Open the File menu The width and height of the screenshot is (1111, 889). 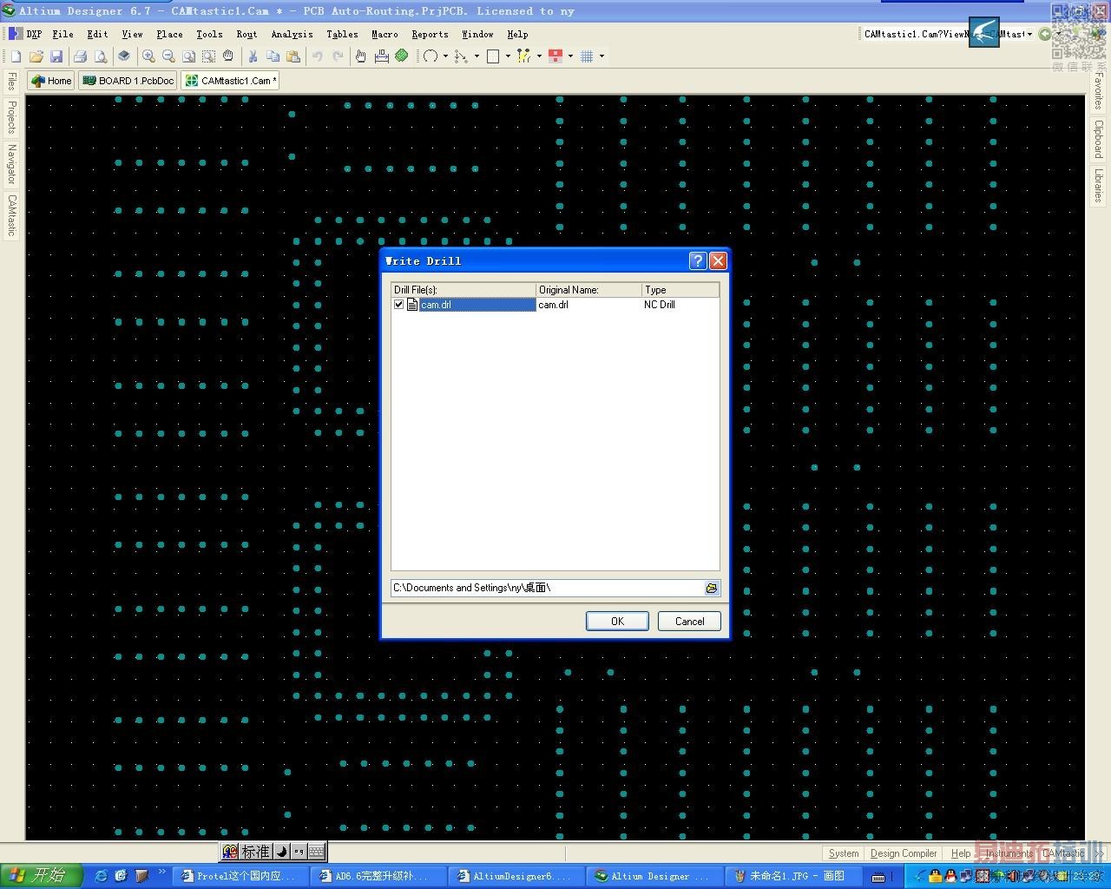pos(62,34)
